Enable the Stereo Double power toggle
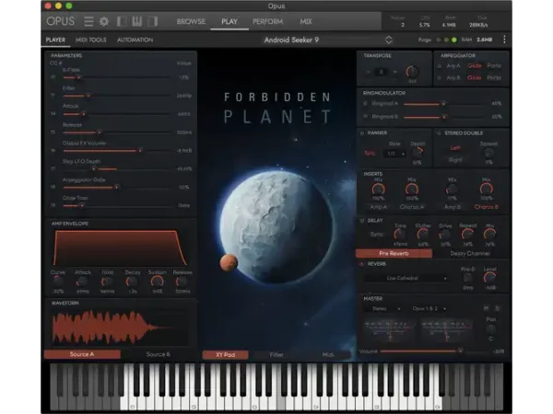 pyautogui.click(x=439, y=133)
